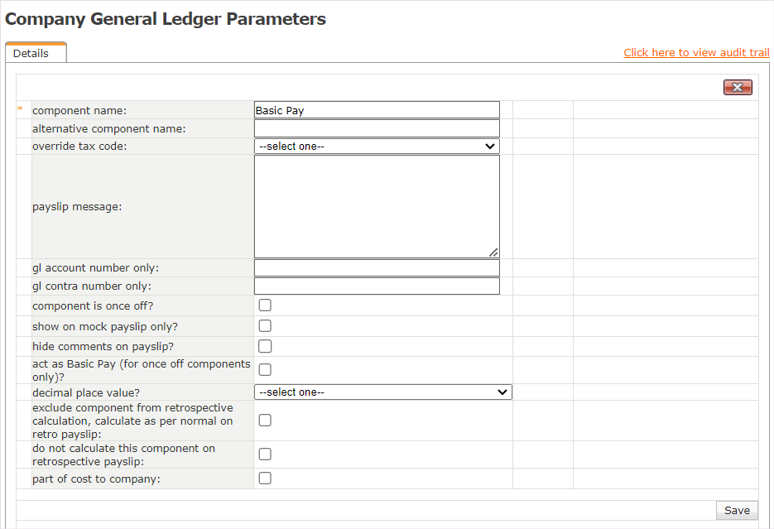Click the alternative component name field
The height and width of the screenshot is (529, 774).
pyautogui.click(x=377, y=128)
